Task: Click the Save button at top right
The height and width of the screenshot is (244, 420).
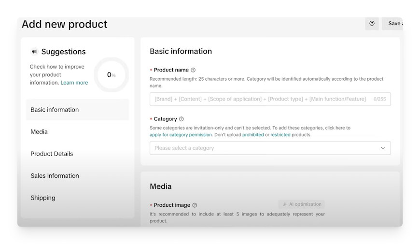Action: tap(392, 24)
